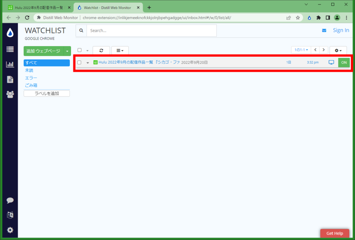Click the Get Help button

[334, 233]
